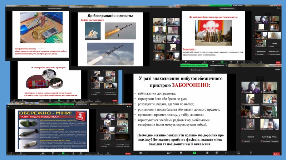Open Настройки просмотра dropdown, ЗАБОРОНЕНО window
The width and height of the screenshot is (286, 160).
(218, 65)
